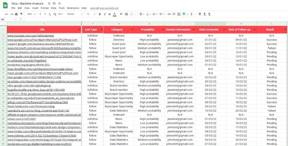The image size is (288, 146).
Task: Click the formula bar input
Action: click(156, 19)
